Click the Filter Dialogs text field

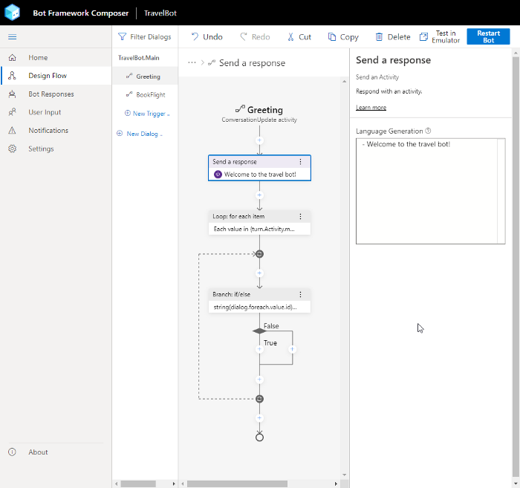click(151, 37)
